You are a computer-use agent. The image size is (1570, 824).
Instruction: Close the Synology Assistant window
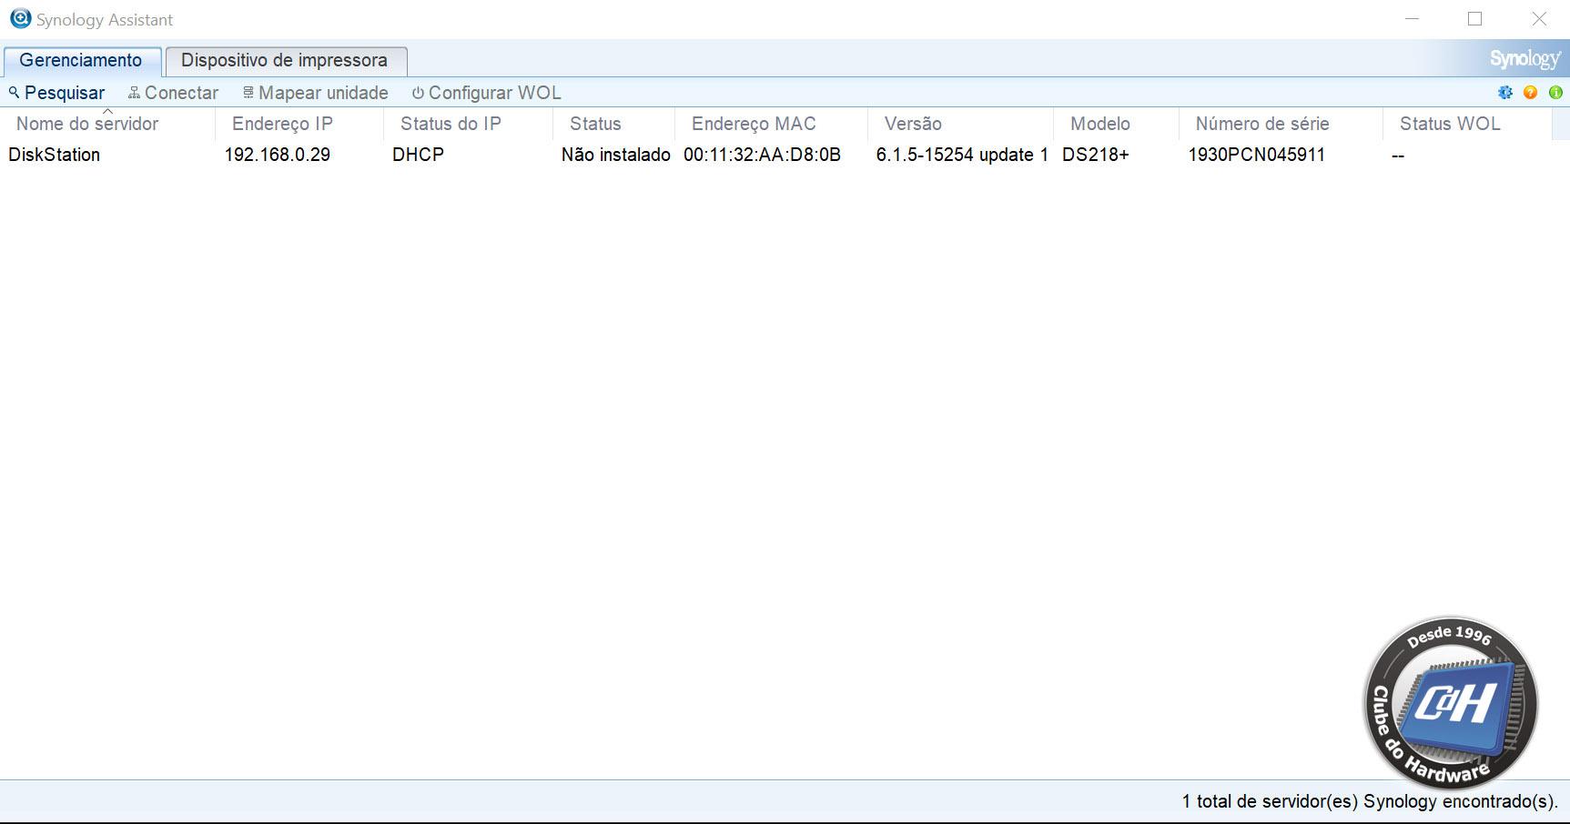(x=1539, y=19)
